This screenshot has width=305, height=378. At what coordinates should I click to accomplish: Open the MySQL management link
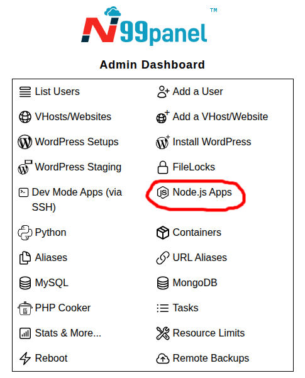click(52, 283)
